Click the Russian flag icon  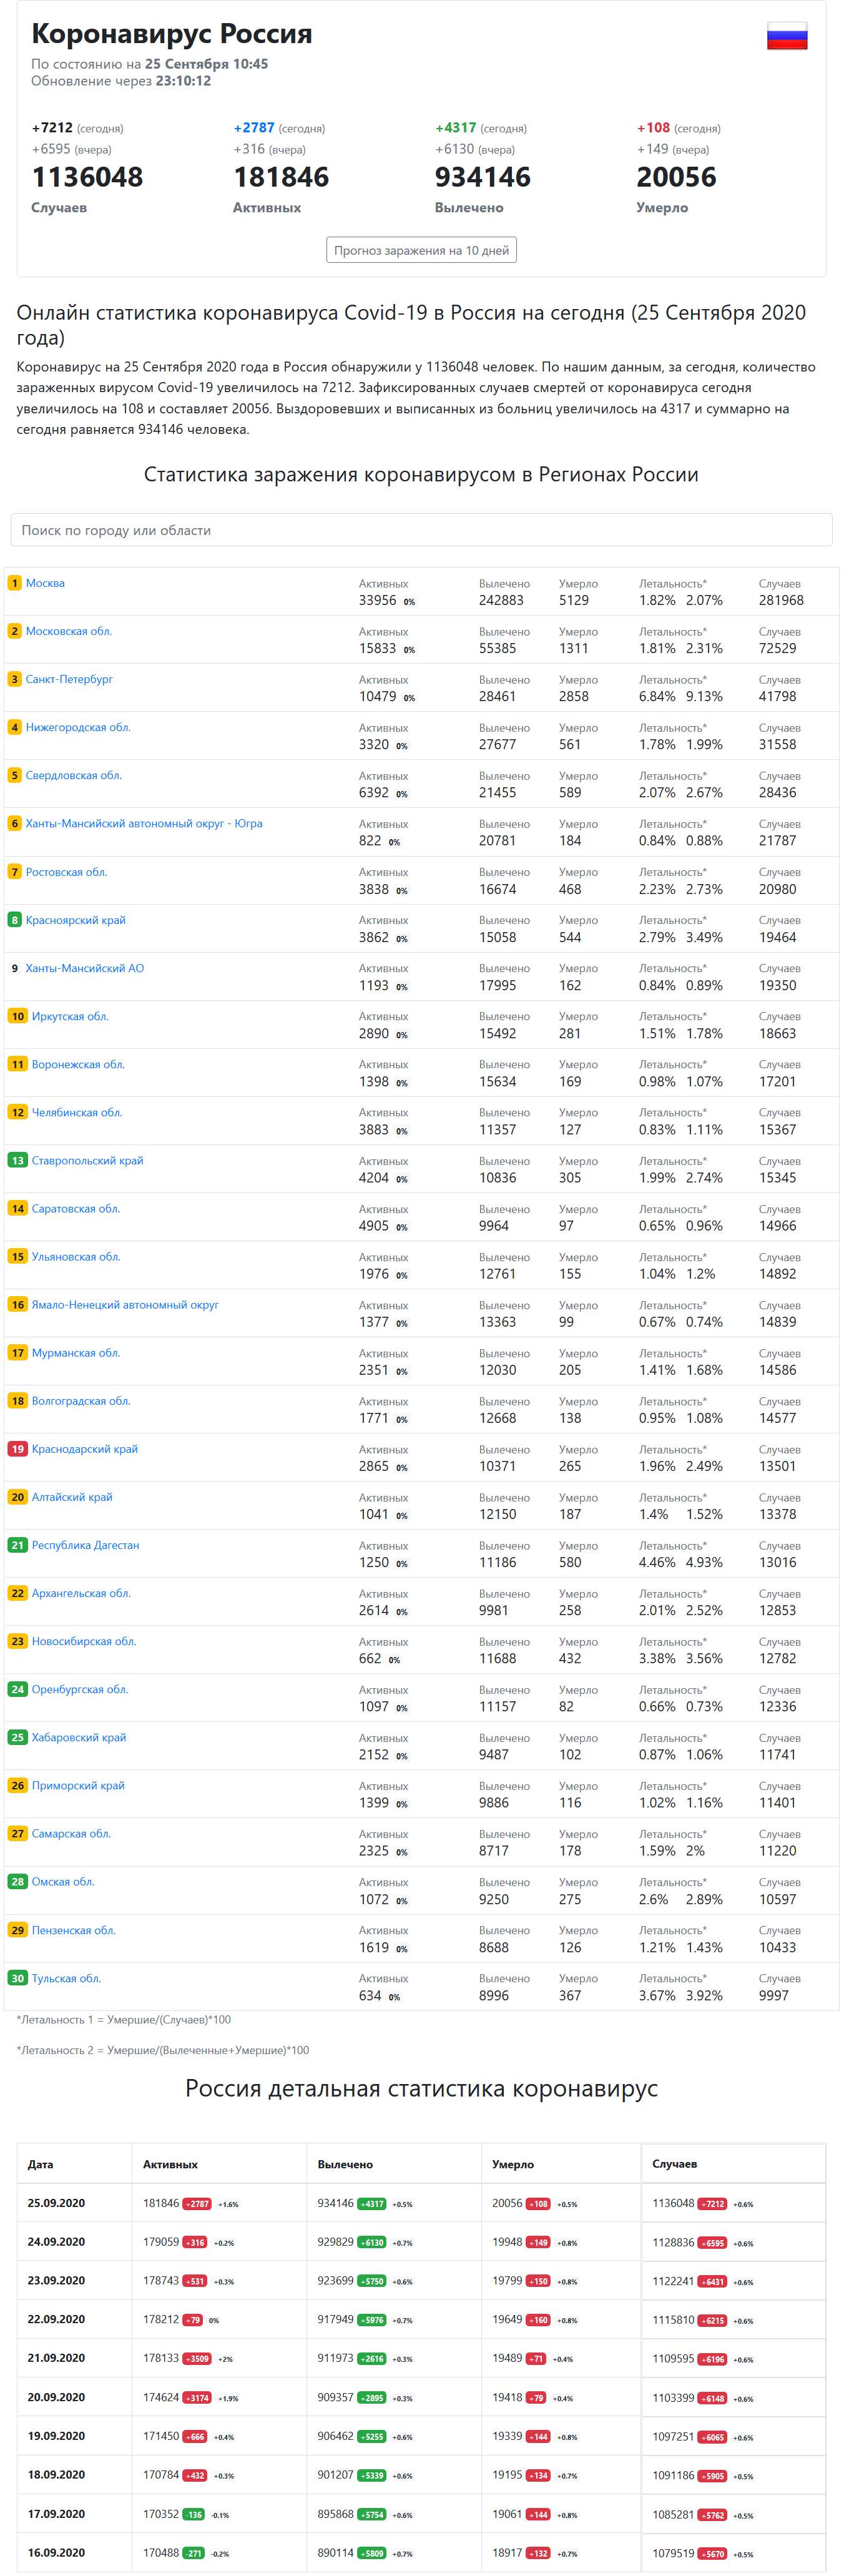tap(787, 36)
